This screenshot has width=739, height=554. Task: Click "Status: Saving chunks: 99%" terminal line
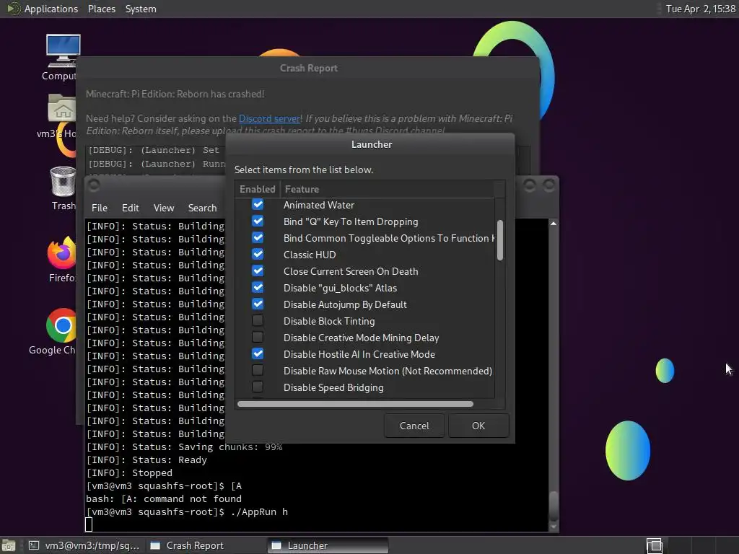184,447
